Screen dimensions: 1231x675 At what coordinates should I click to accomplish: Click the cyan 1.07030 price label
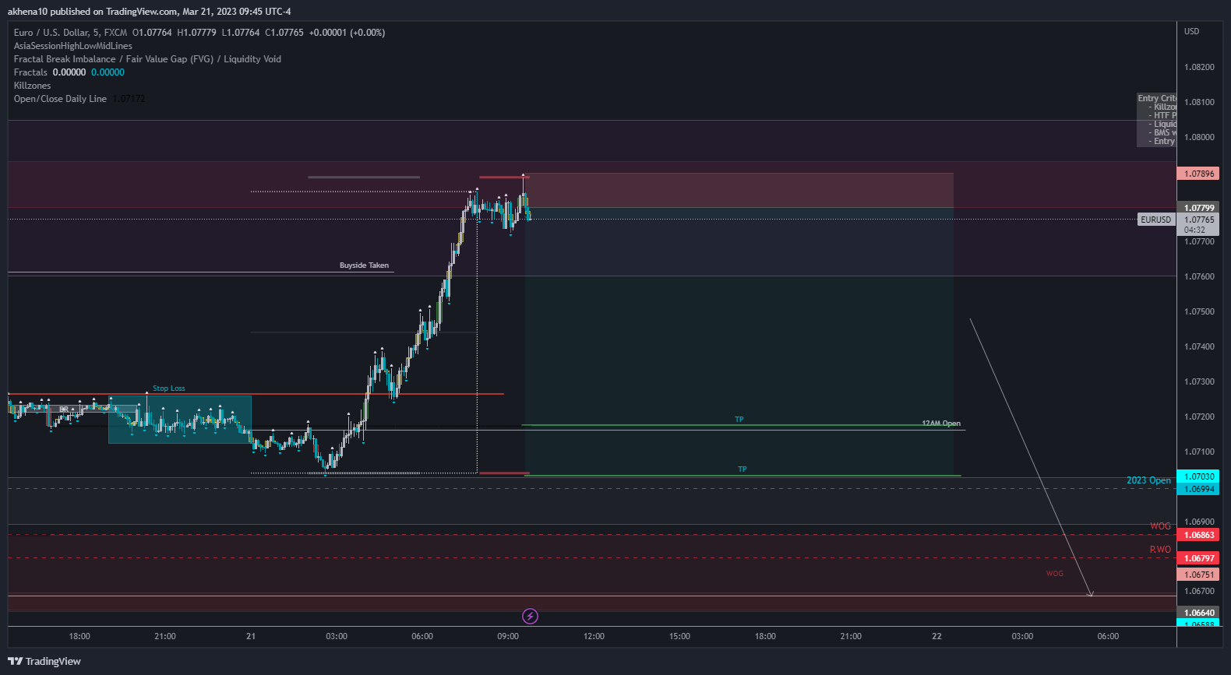coord(1198,476)
